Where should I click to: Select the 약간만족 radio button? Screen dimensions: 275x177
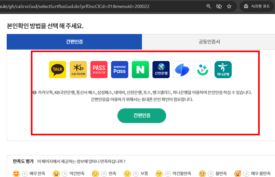pyautogui.click(x=65, y=174)
